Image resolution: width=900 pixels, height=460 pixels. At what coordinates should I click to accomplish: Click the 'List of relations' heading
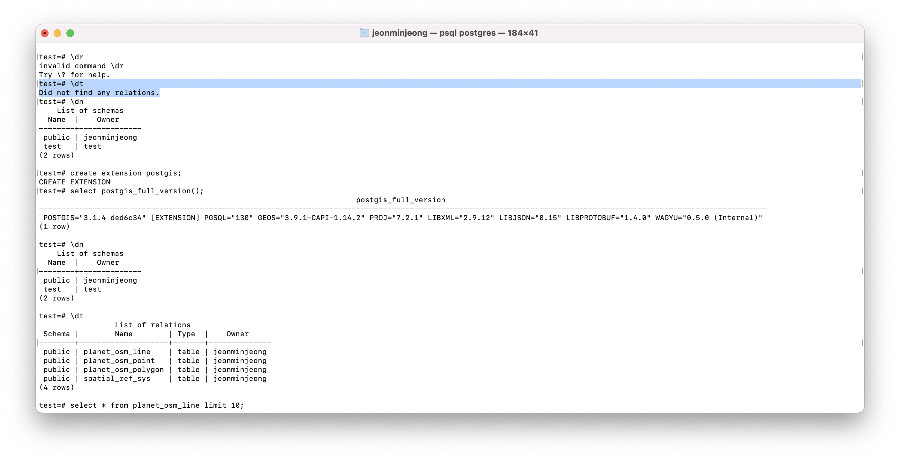[153, 325]
